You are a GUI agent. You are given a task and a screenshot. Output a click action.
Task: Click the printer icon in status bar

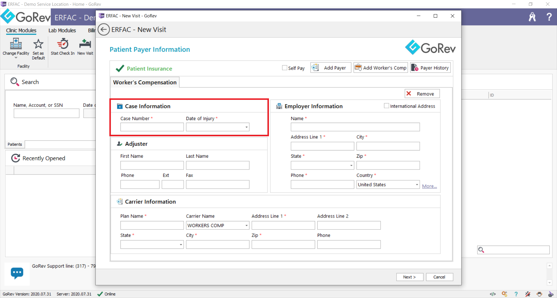point(539,294)
